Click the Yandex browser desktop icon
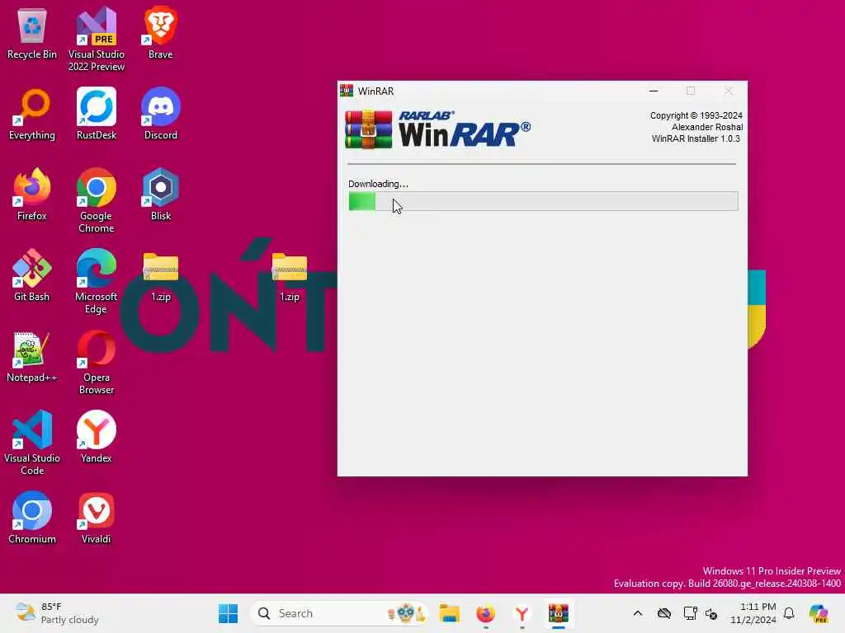 pos(96,437)
